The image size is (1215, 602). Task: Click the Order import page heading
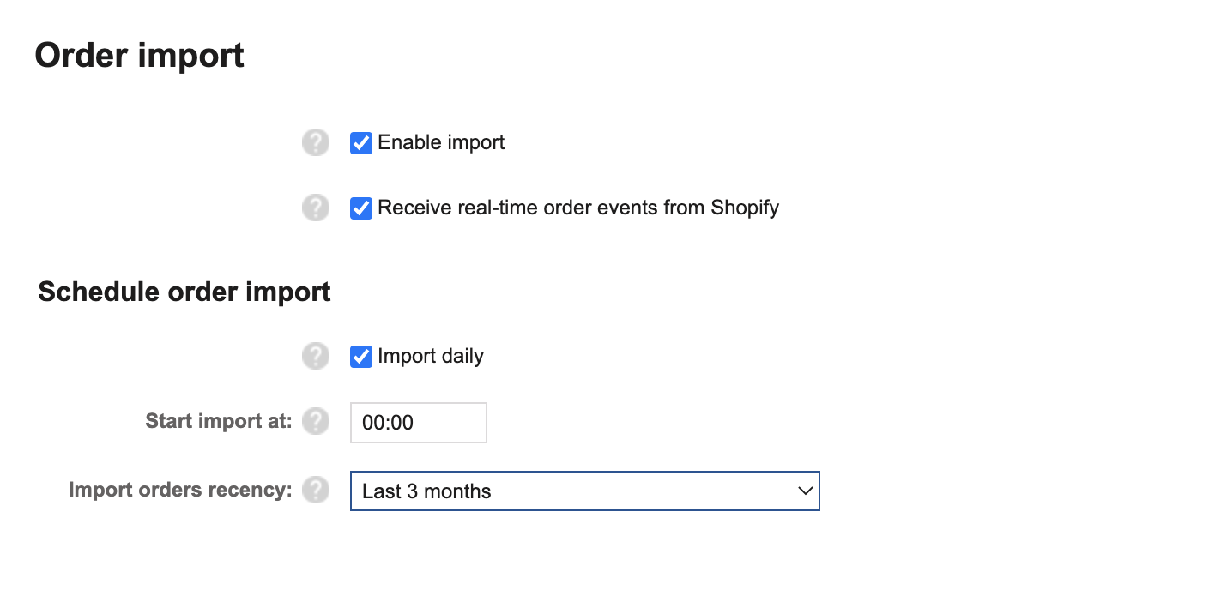[x=140, y=56]
